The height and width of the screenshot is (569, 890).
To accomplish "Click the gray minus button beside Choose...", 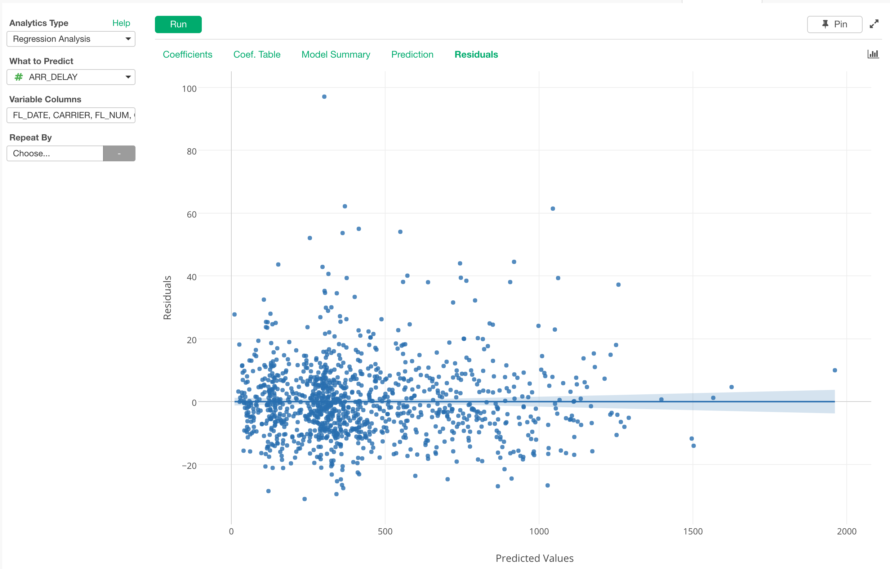I will [119, 153].
